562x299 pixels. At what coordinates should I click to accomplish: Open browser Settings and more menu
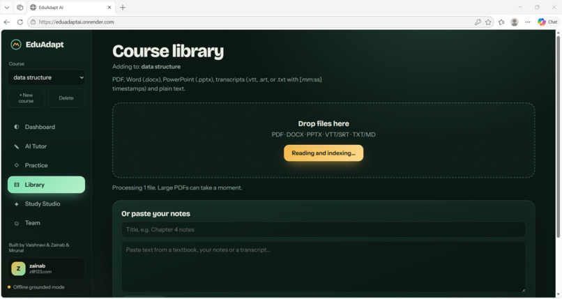click(x=528, y=22)
